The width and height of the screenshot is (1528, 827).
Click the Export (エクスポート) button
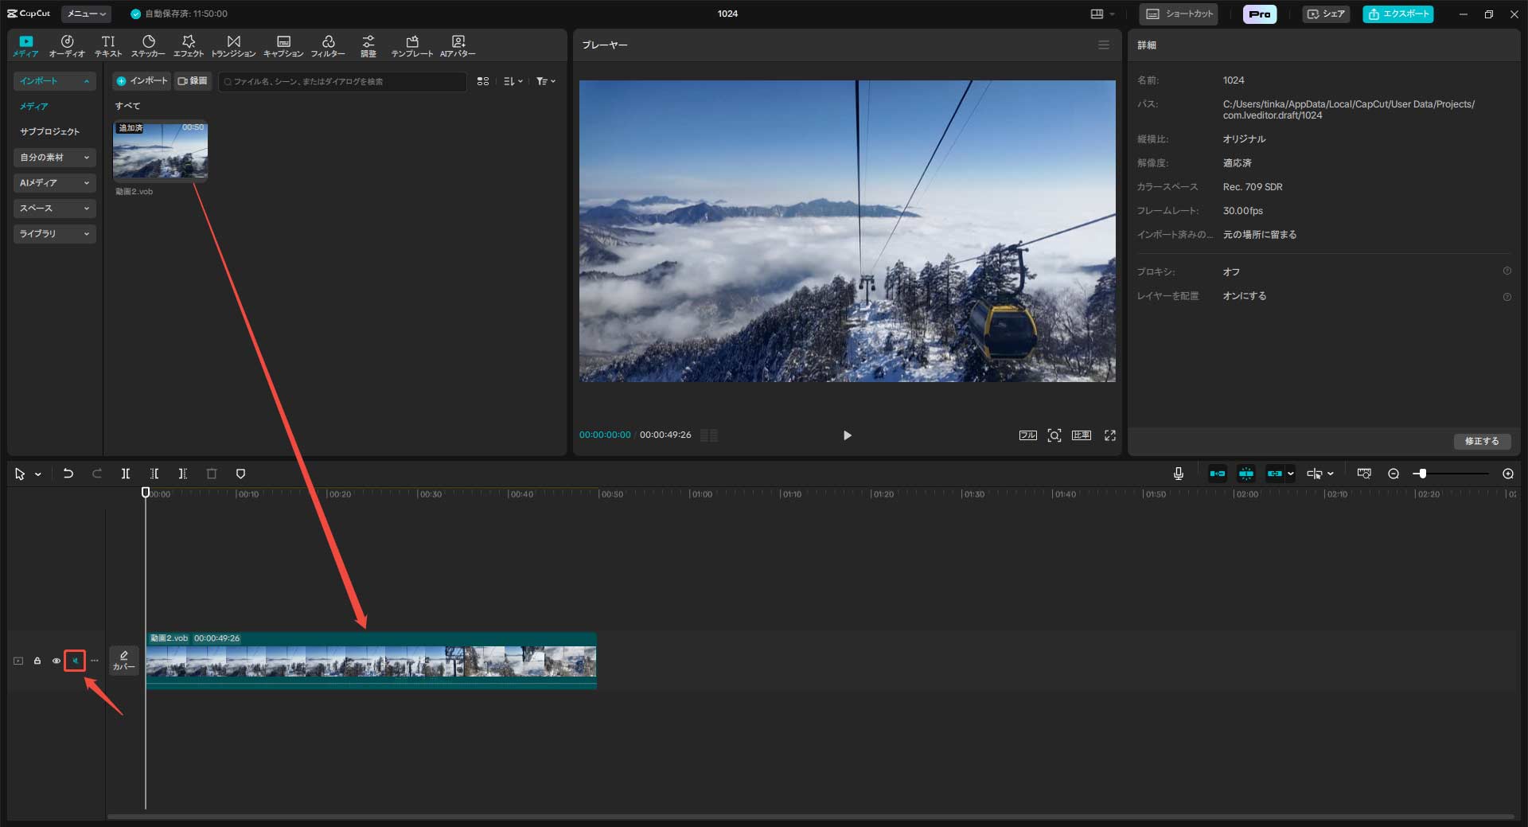(x=1398, y=14)
